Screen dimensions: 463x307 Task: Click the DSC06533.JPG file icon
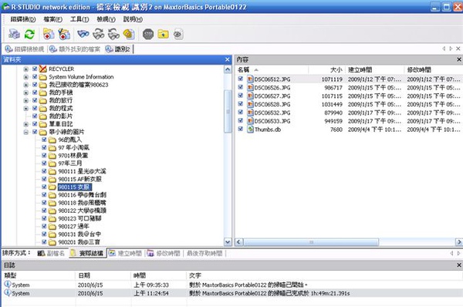(250, 121)
